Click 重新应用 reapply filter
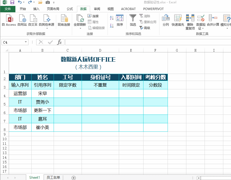This screenshot has height=180, width=231. (x=148, y=22)
